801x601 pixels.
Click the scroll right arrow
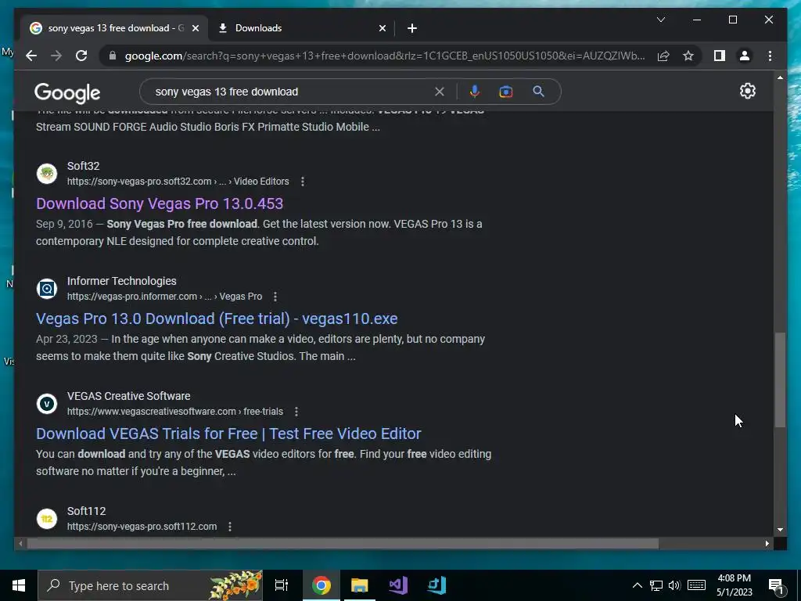click(x=767, y=544)
